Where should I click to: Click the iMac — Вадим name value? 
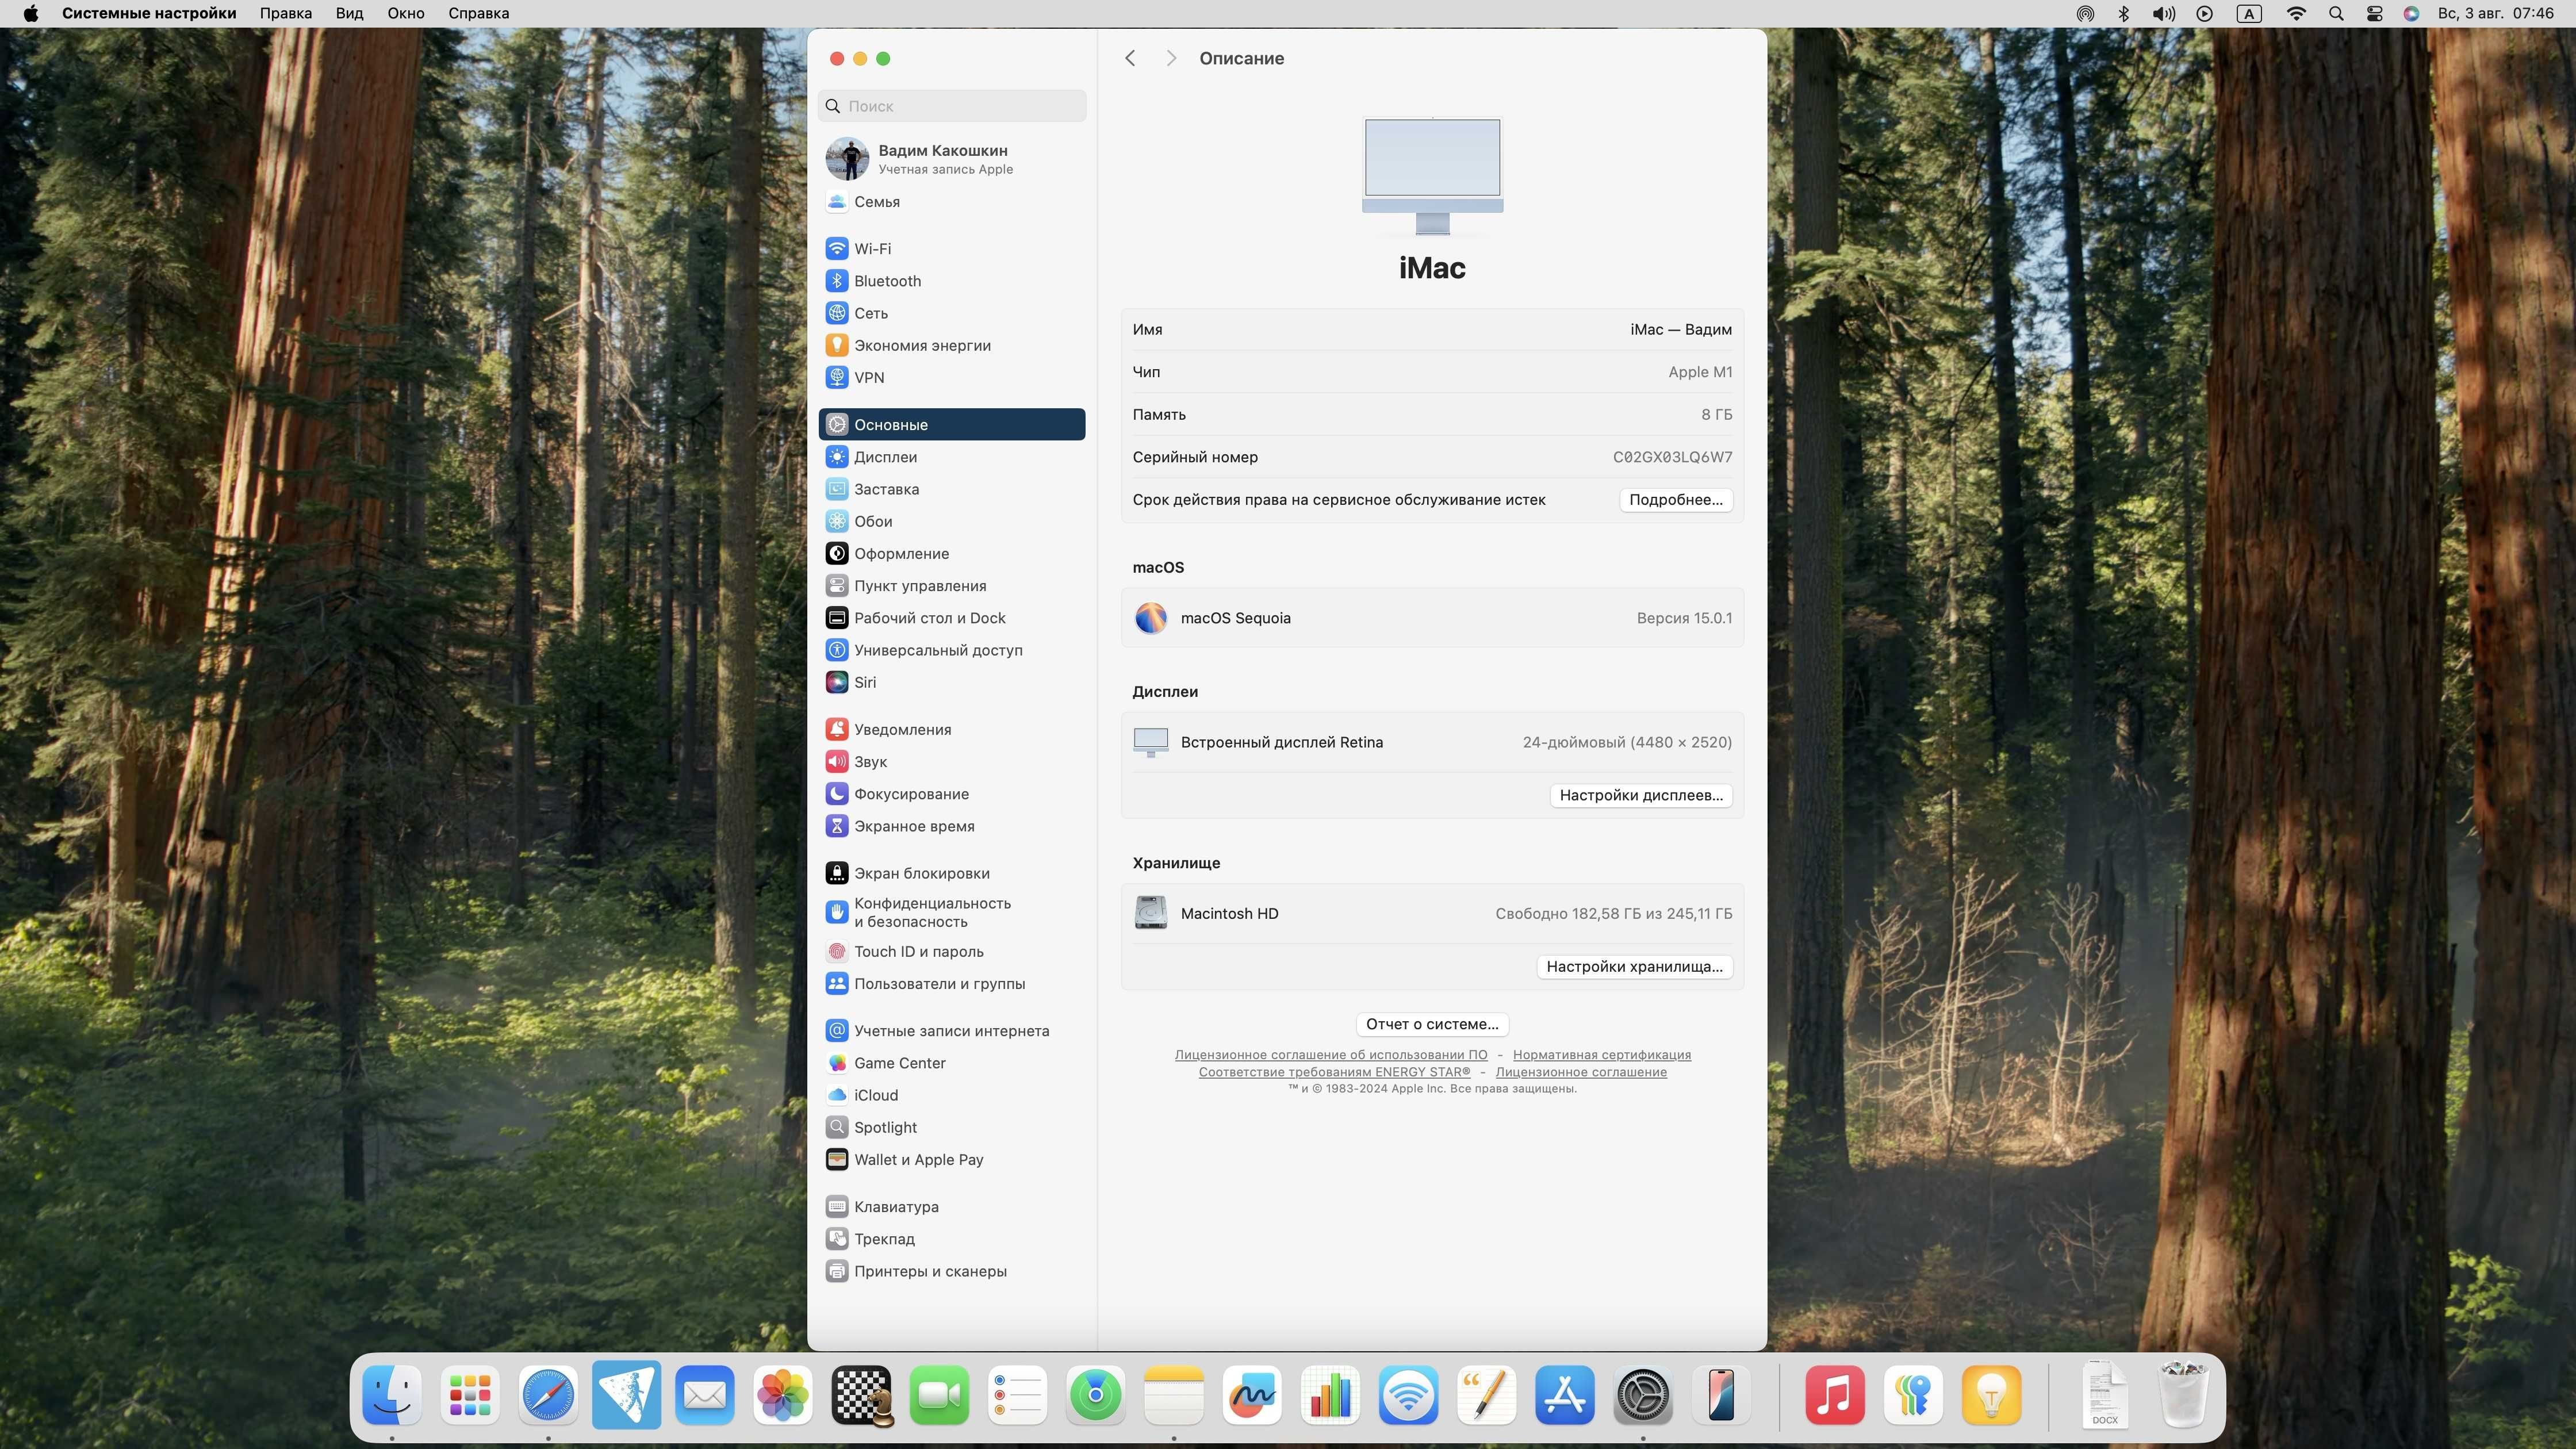click(x=1680, y=329)
